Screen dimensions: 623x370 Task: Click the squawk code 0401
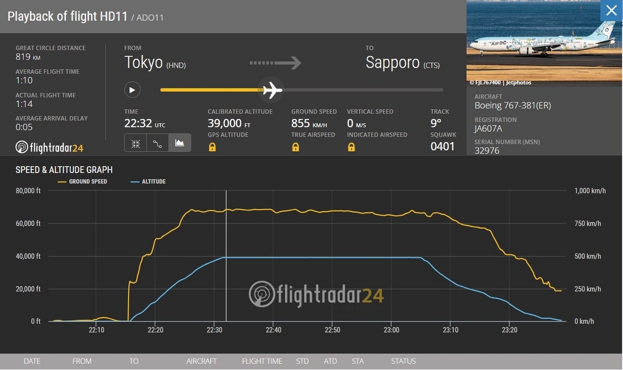click(x=443, y=147)
